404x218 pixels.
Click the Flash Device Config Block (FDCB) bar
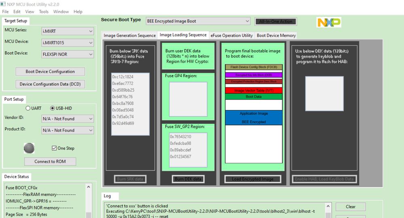[254, 67]
